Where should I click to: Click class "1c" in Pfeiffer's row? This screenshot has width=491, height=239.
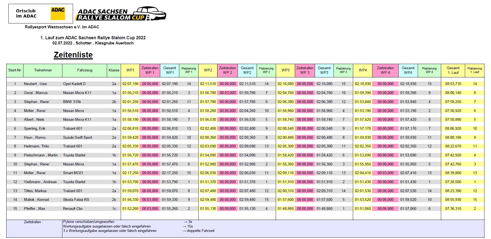[114, 209]
